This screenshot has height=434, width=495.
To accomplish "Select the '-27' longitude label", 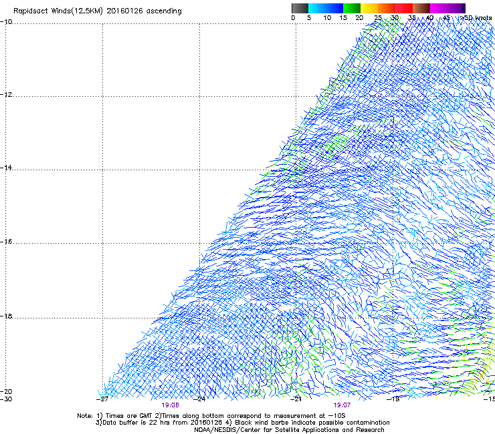I will coord(102,399).
